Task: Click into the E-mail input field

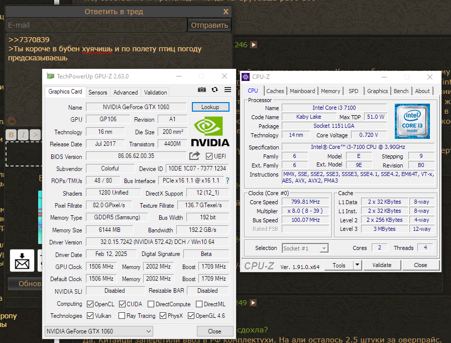Action: [x=96, y=25]
